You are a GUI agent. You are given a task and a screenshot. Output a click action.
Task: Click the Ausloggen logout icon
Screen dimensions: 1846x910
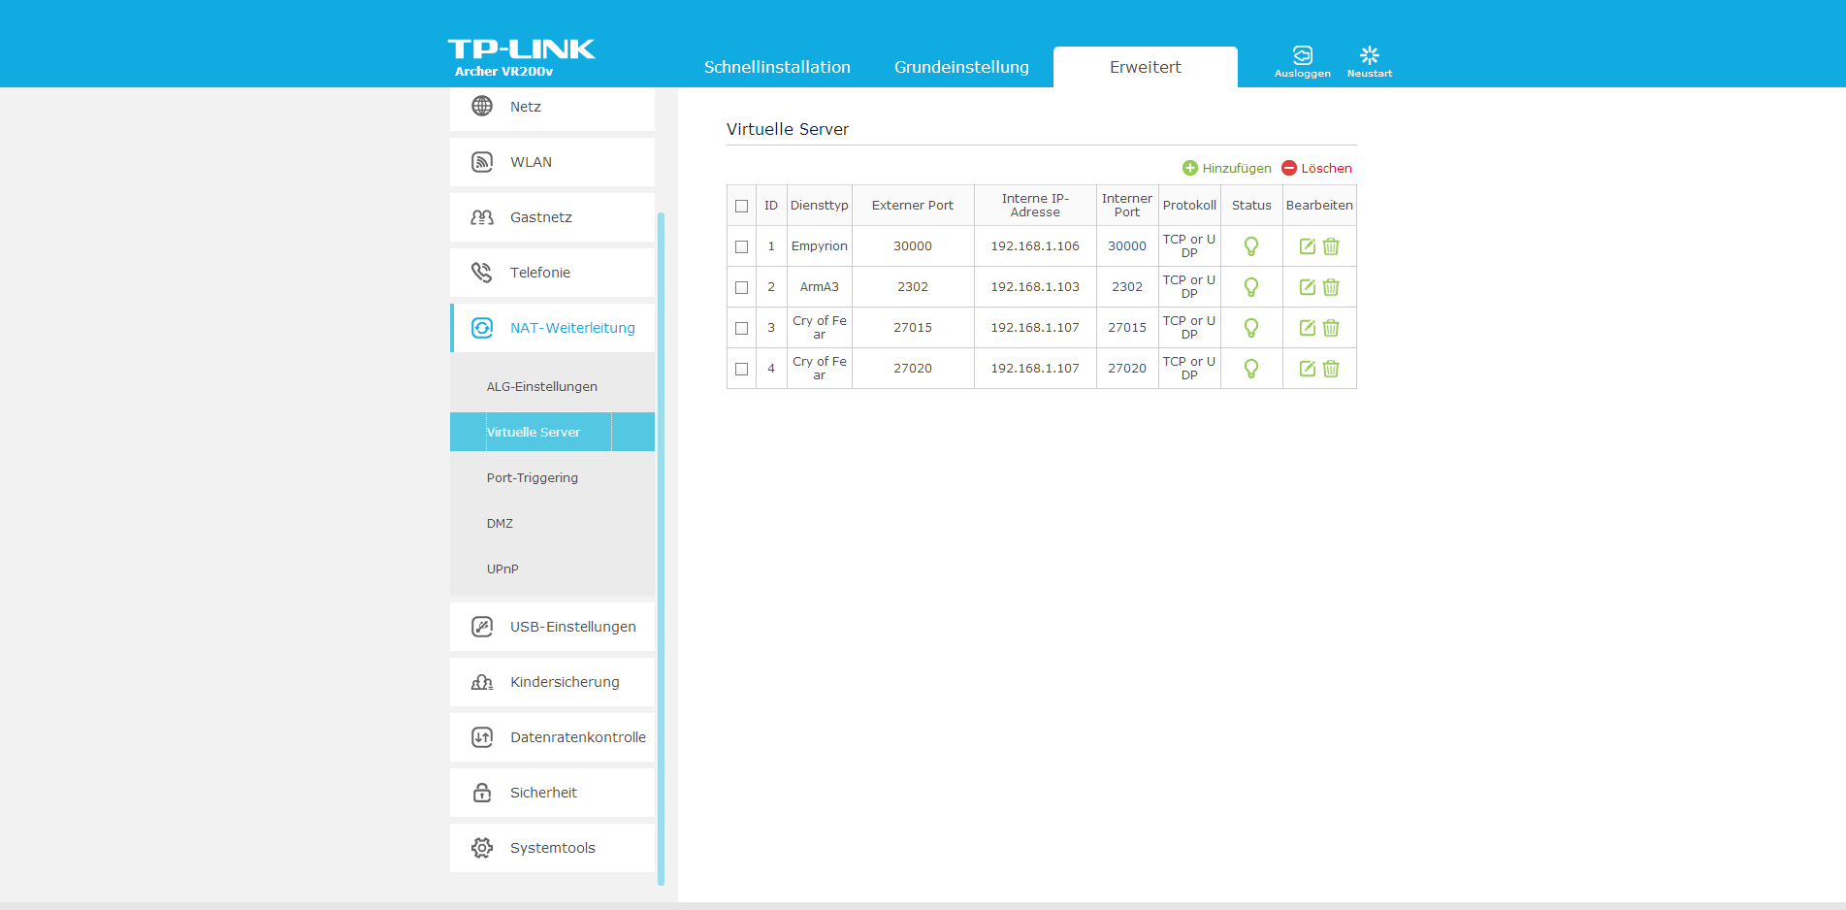click(1302, 55)
